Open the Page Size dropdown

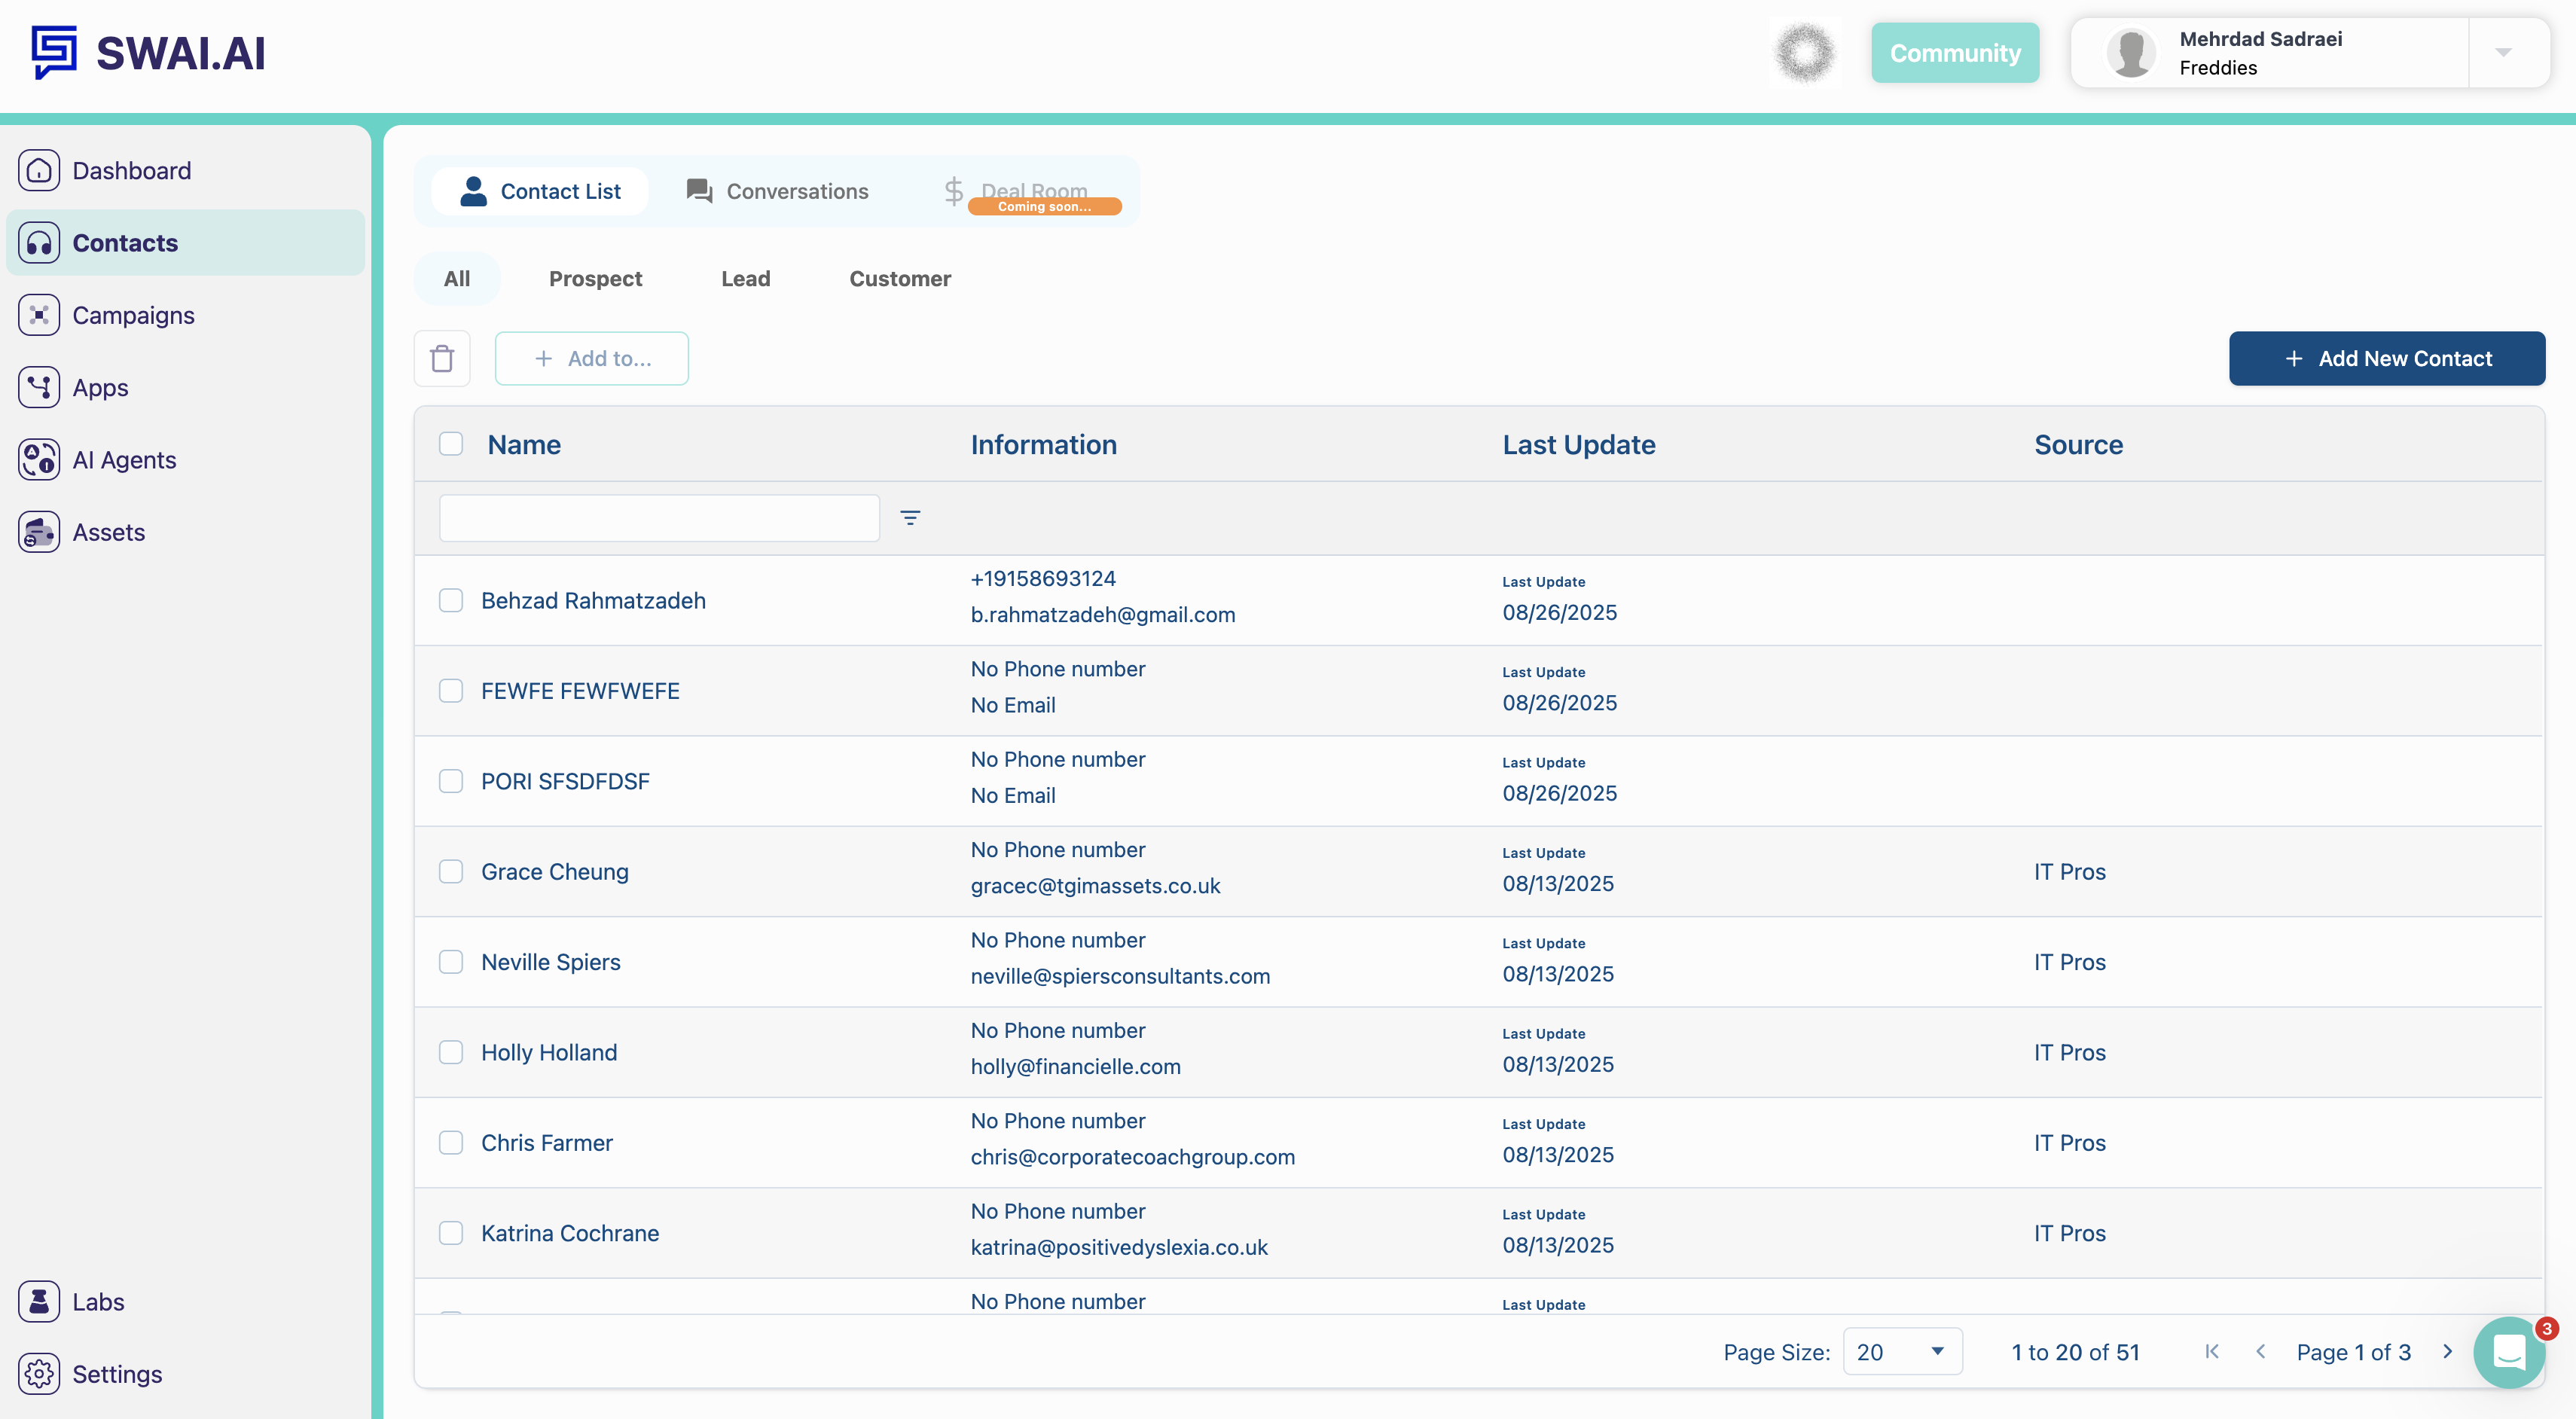point(1902,1352)
